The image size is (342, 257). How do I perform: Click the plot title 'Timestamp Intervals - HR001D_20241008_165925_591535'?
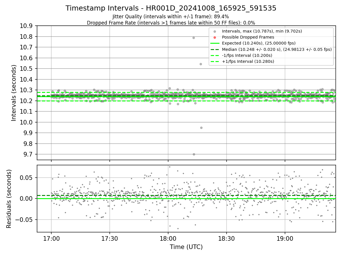pos(171,8)
